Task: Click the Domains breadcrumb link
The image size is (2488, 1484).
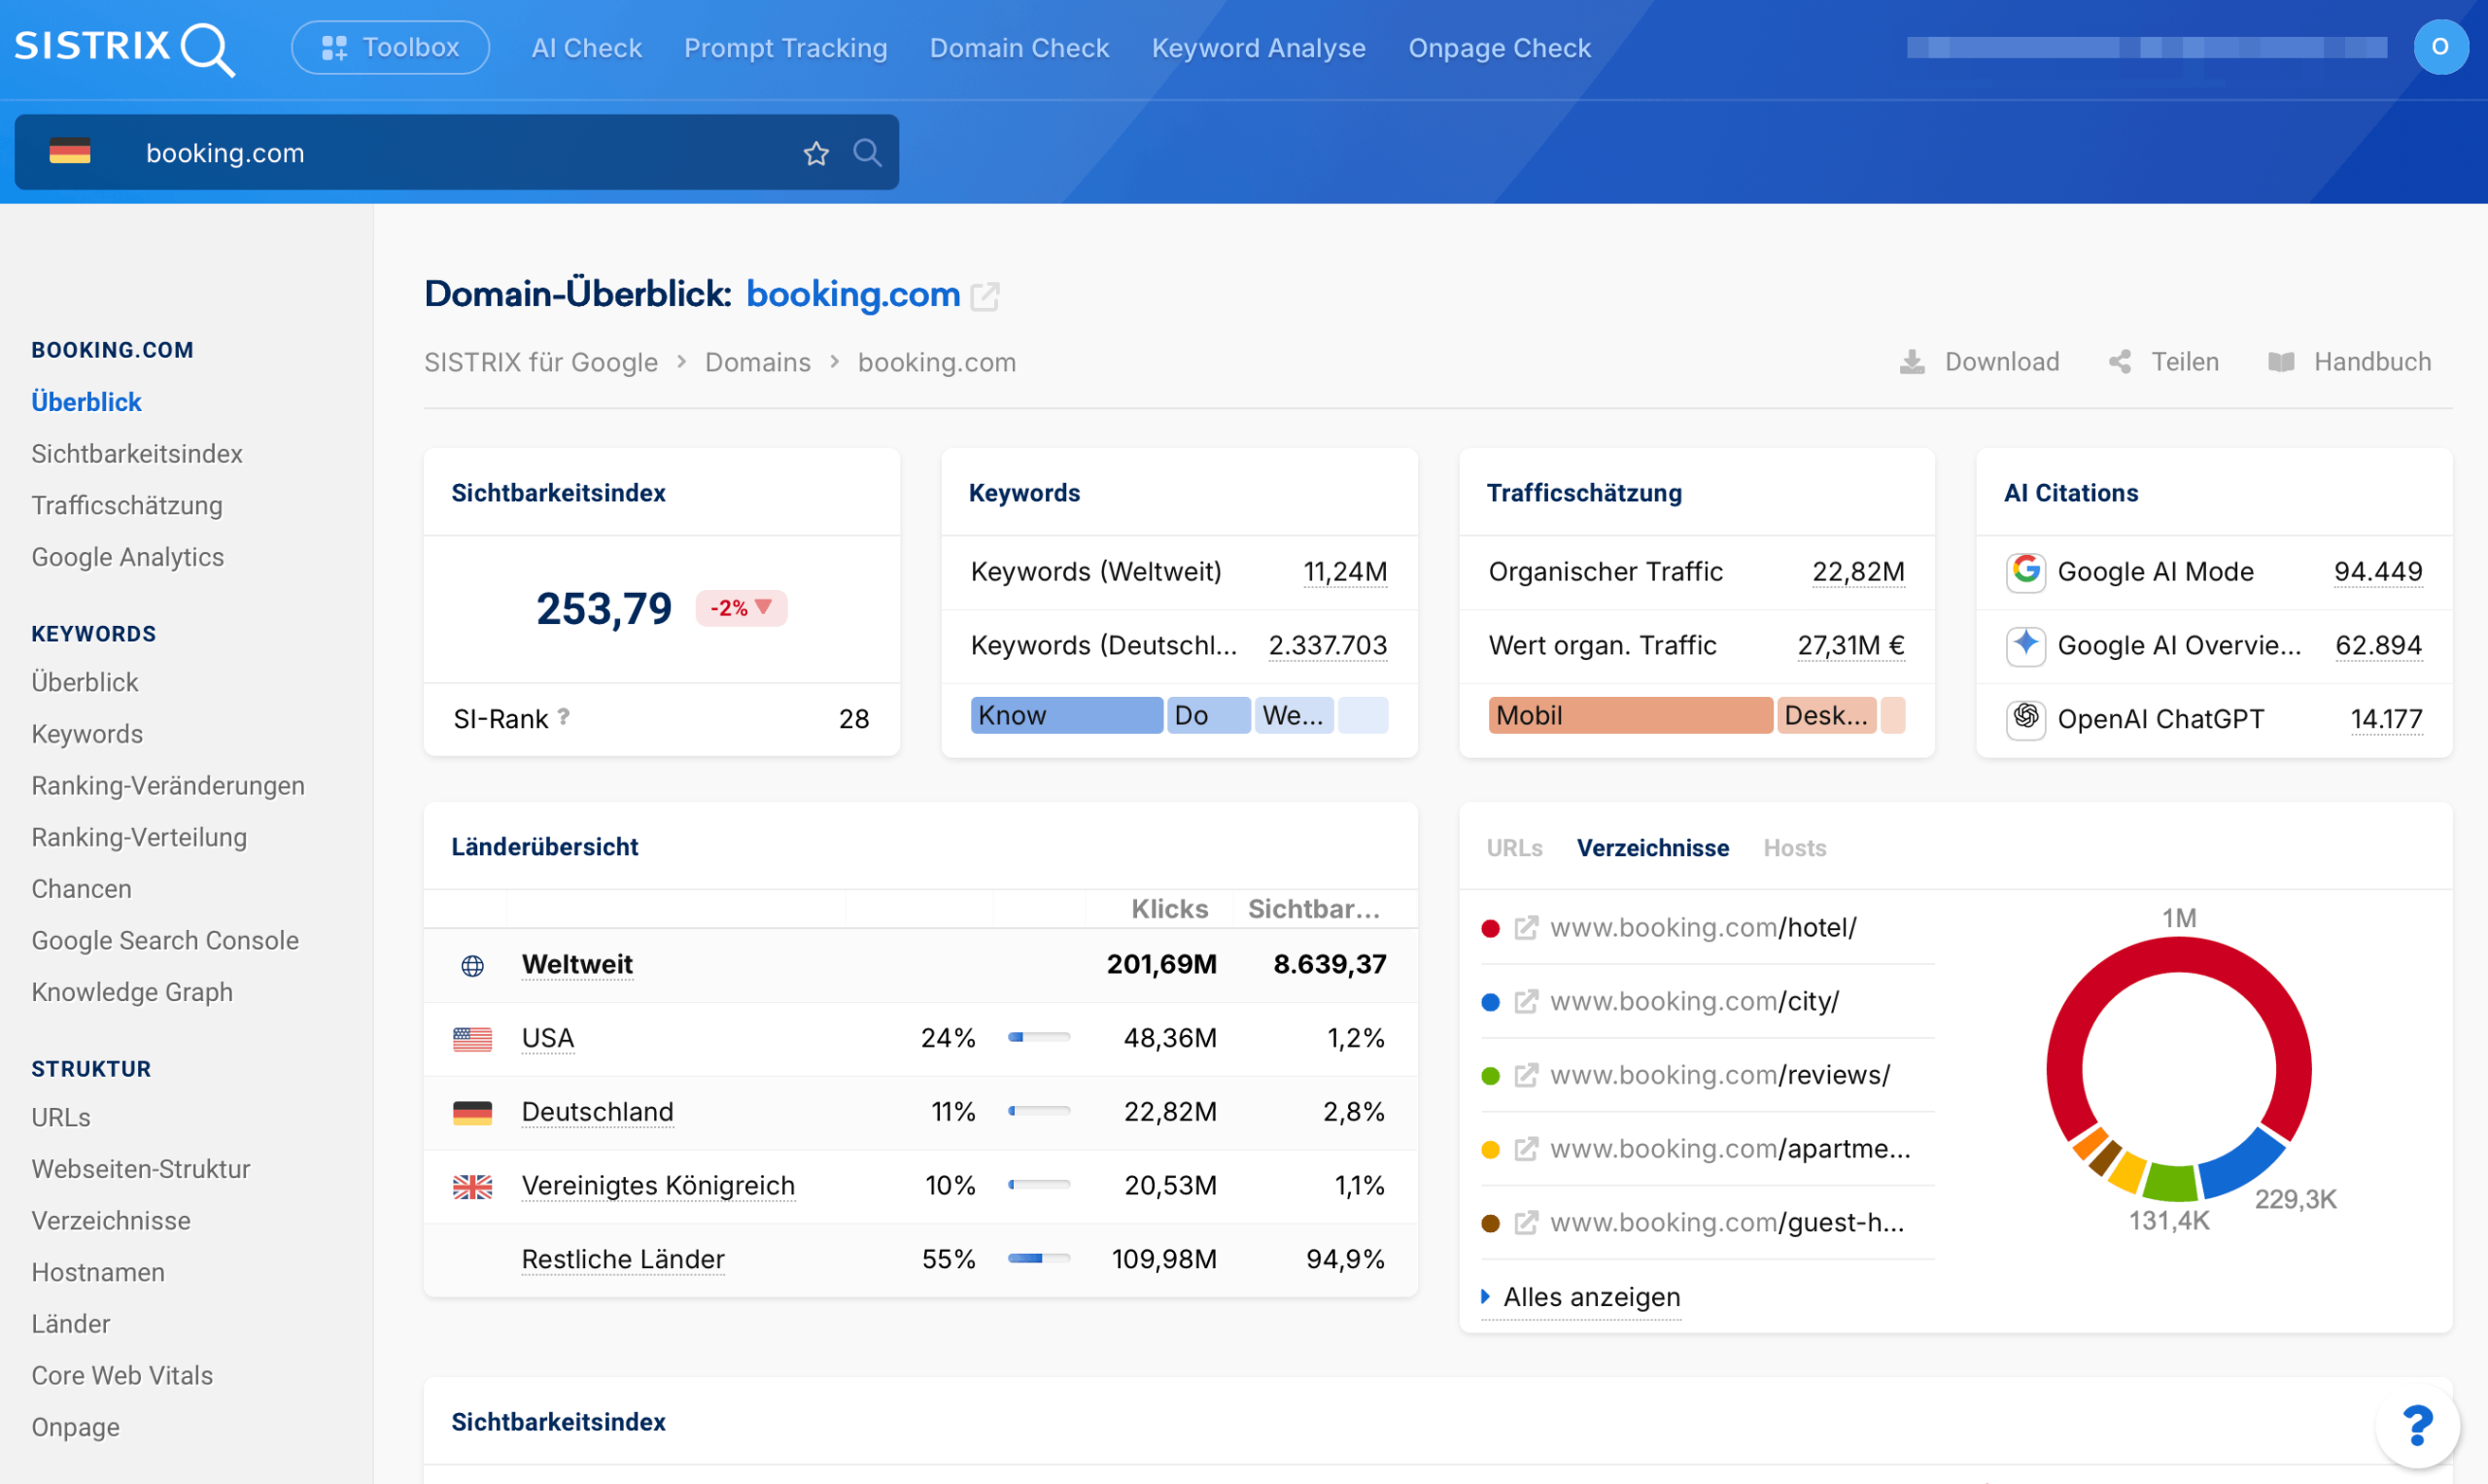Action: [x=758, y=362]
